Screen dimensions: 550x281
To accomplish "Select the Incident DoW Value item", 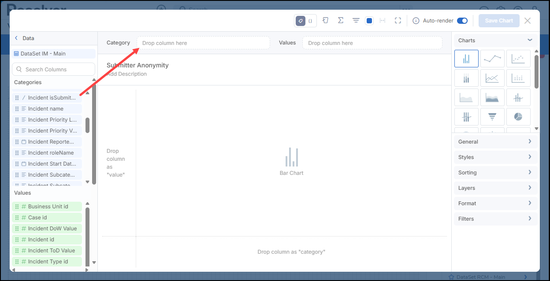I will tap(47, 229).
